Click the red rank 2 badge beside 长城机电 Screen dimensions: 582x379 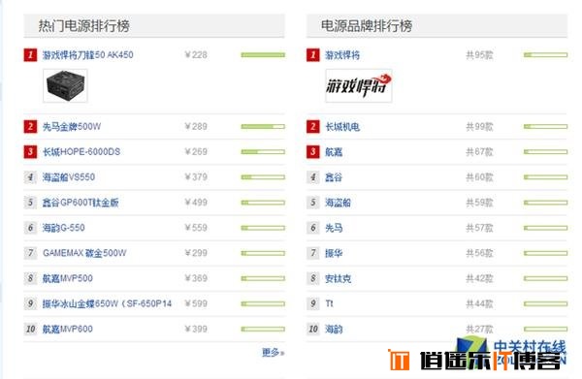[x=313, y=127]
